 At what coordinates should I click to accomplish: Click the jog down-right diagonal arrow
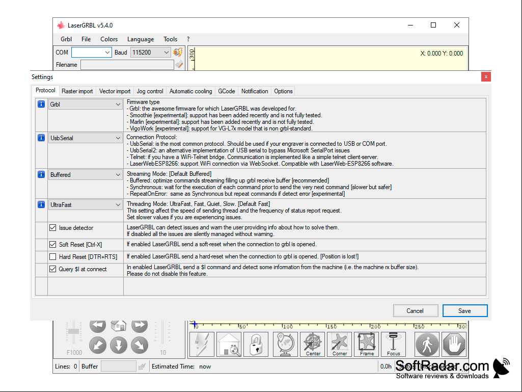(140, 345)
